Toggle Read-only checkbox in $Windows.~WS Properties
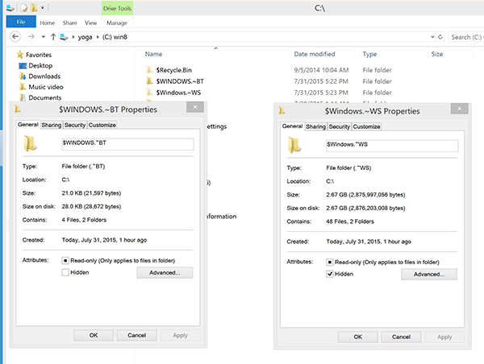This screenshot has height=364, width=484. 330,263
